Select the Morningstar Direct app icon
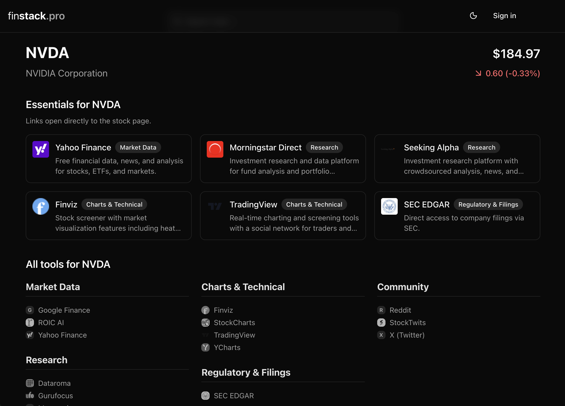565x406 pixels. pos(215,149)
